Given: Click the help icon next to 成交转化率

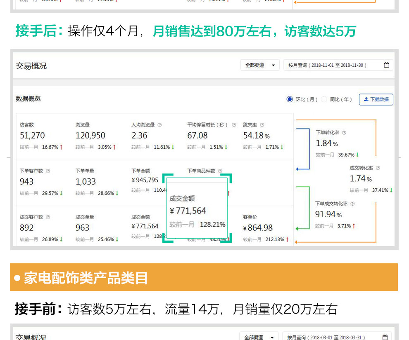Looking at the screenshot, I should 378,168.
